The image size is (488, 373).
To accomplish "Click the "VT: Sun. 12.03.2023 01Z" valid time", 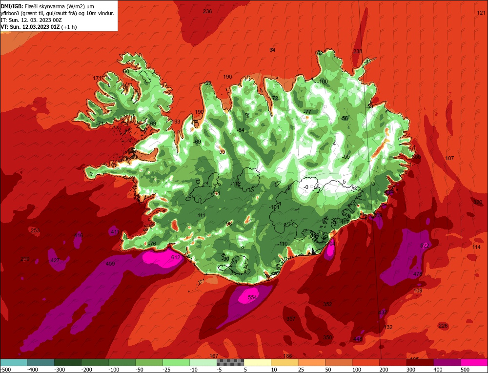I will [30, 27].
